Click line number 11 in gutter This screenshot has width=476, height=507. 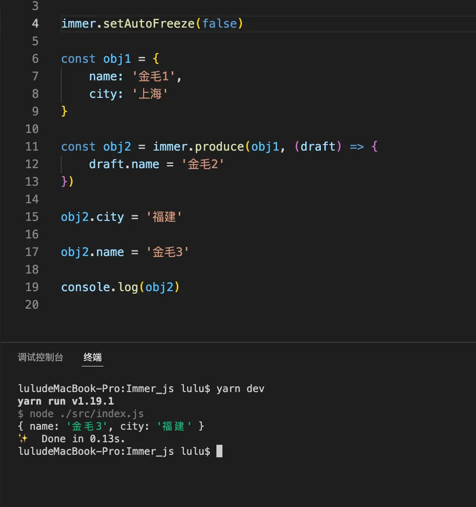[32, 147]
